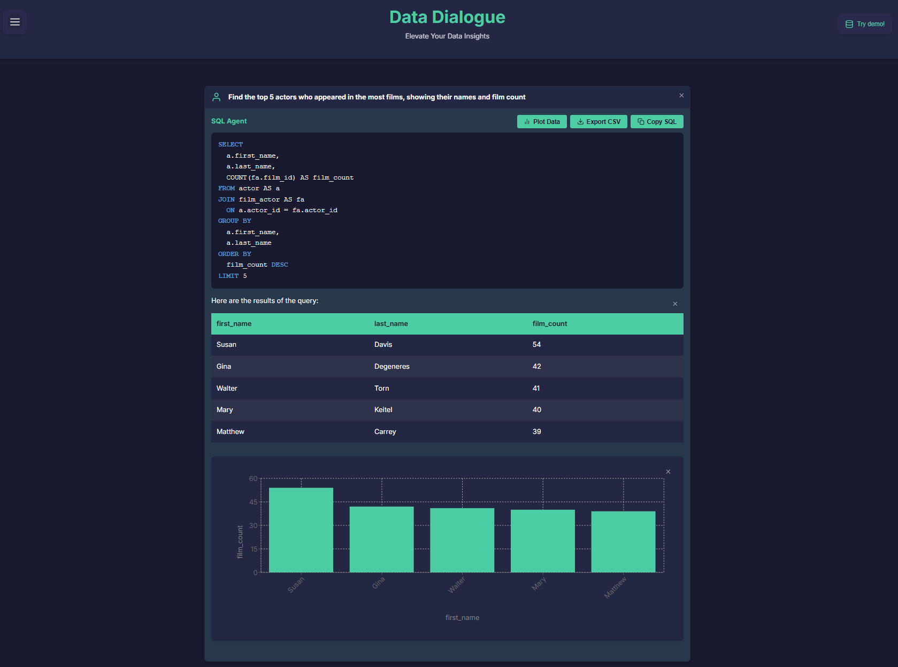Click the film count value 54
Screen dimensions: 898x667
coord(536,345)
